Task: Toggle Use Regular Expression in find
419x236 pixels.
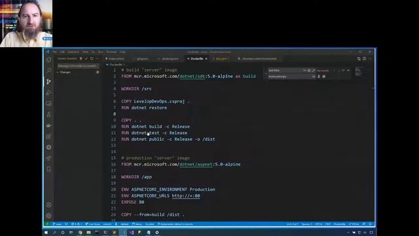Action: tap(314, 70)
